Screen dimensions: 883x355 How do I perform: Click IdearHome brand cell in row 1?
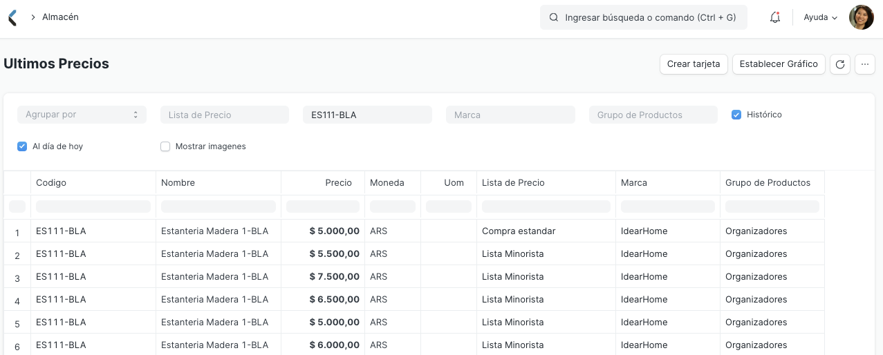coord(668,231)
